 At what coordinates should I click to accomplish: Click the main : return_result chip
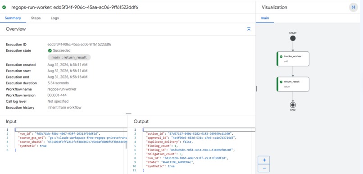(x=69, y=57)
